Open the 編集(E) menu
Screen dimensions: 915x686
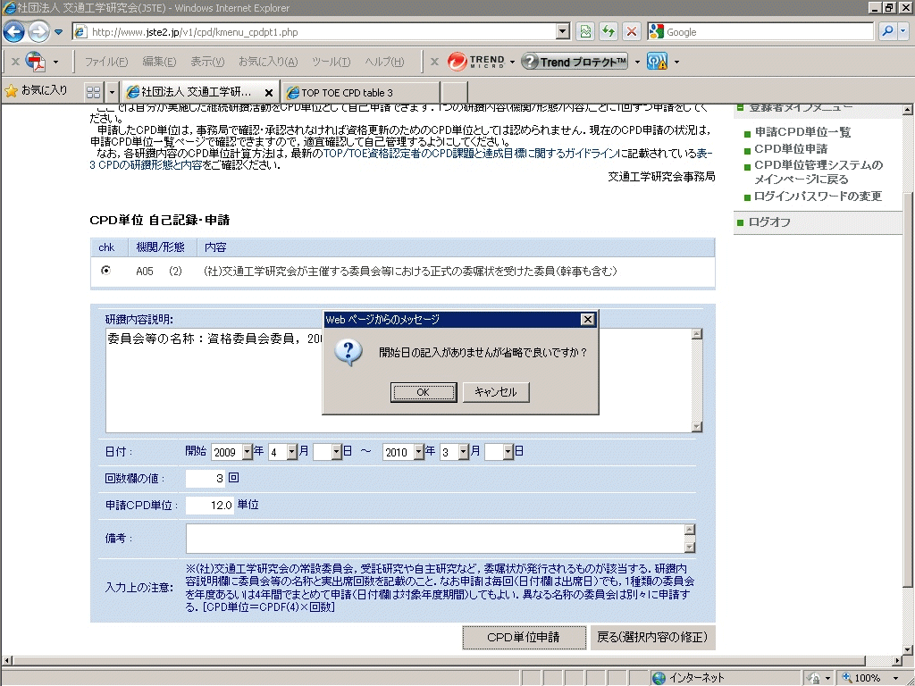click(x=159, y=62)
